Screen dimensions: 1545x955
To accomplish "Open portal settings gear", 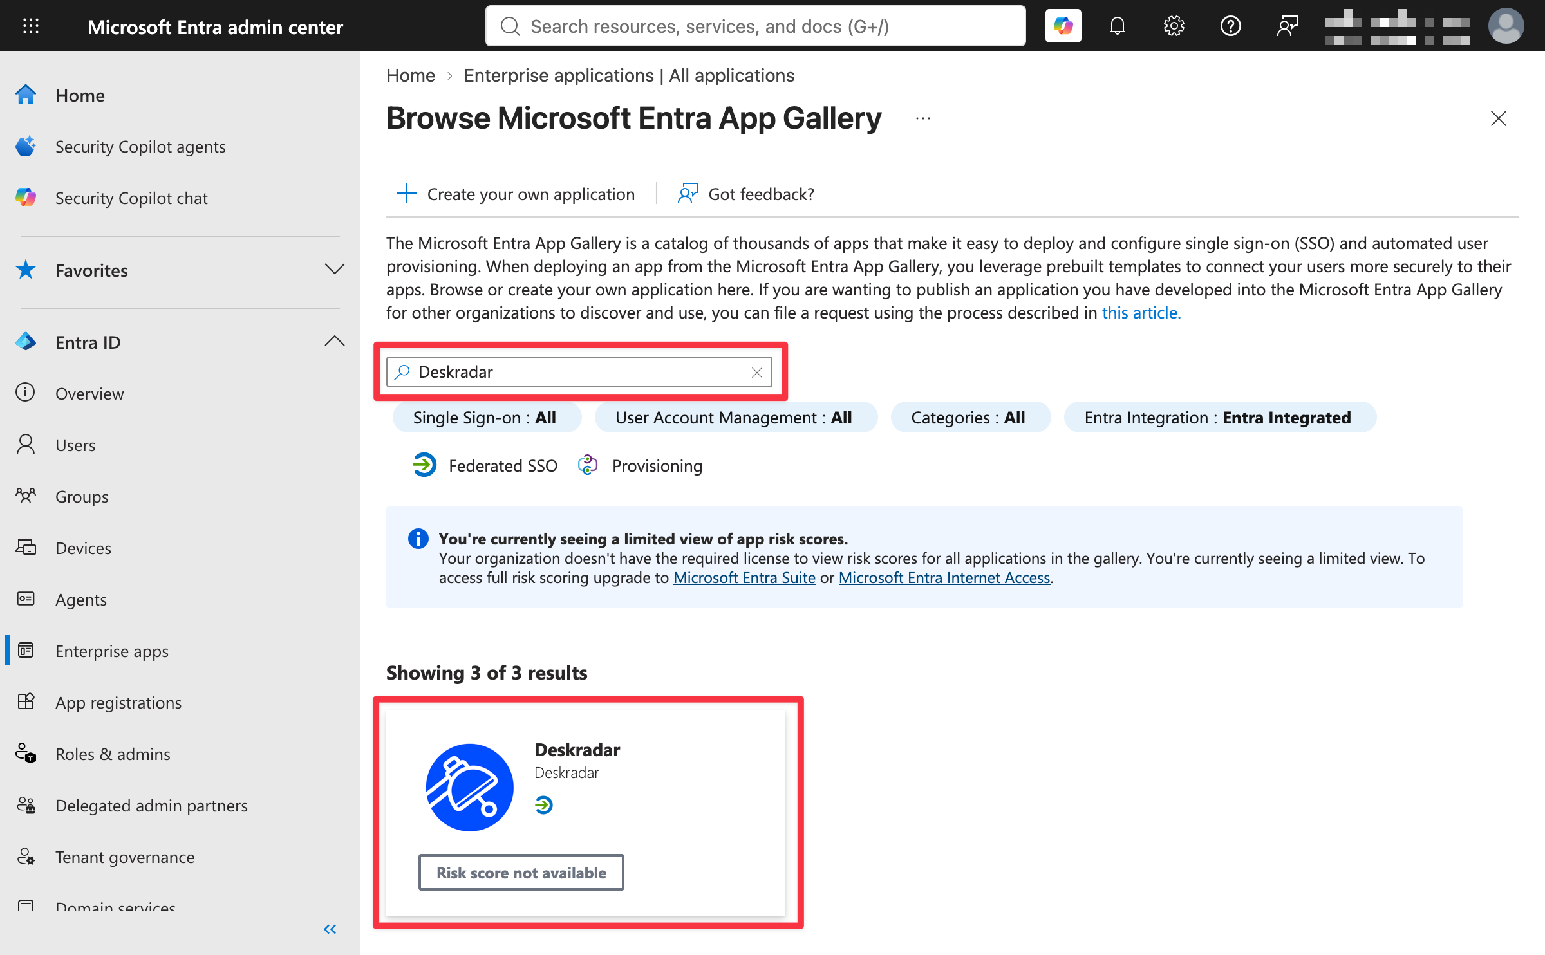I will [x=1174, y=26].
